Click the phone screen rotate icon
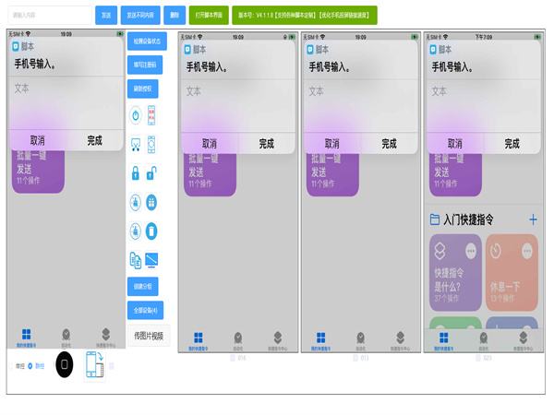This screenshot has height=415, width=554. pos(95,364)
